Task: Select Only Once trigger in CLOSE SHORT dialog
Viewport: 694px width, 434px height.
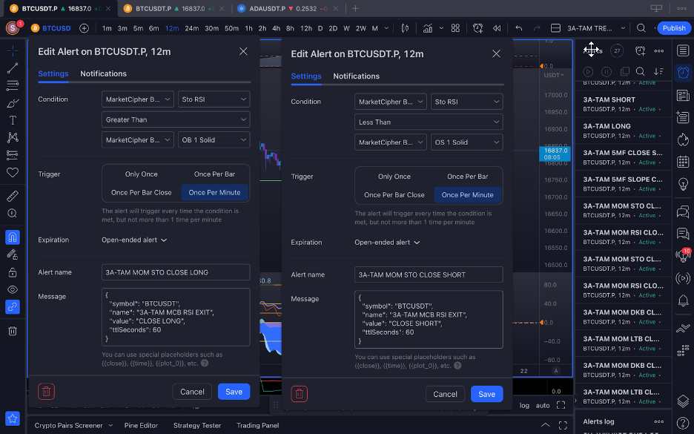Action: (394, 177)
